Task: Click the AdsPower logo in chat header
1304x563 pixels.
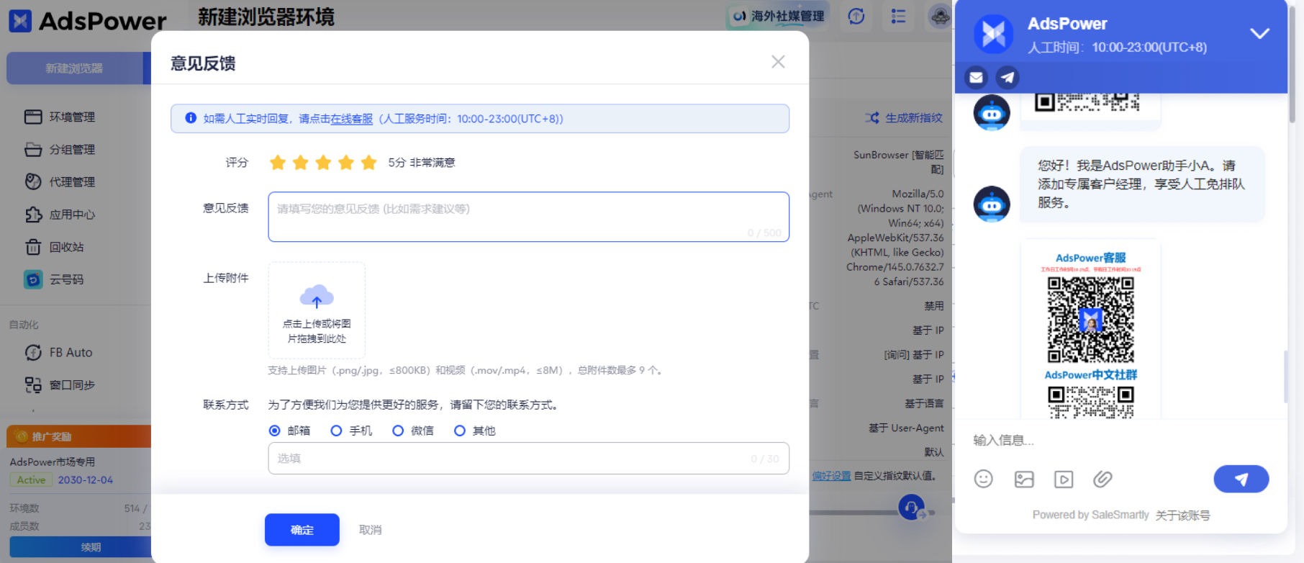Action: pyautogui.click(x=994, y=34)
